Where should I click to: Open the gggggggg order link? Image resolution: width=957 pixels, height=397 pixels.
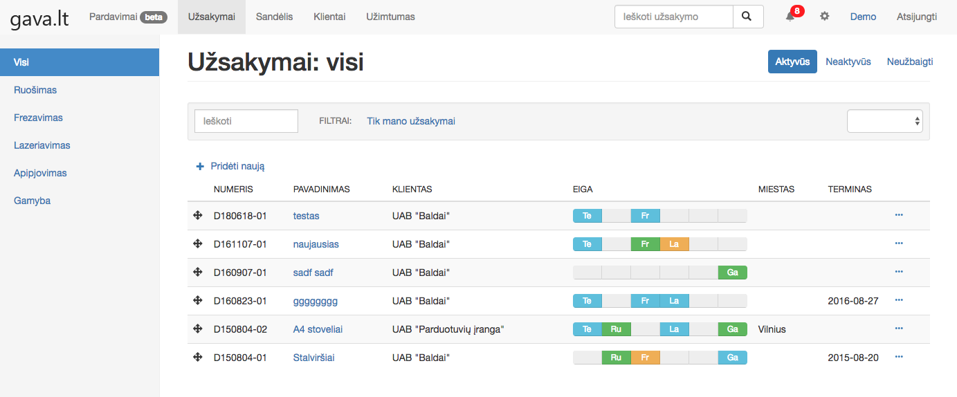pyautogui.click(x=315, y=301)
